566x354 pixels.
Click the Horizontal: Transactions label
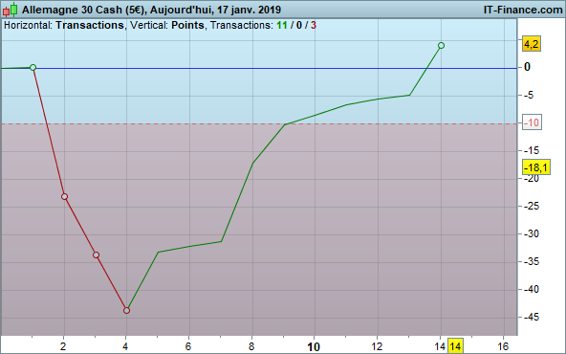[64, 25]
